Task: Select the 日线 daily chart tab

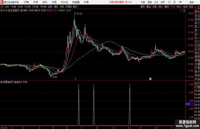Action: pos(50,7)
